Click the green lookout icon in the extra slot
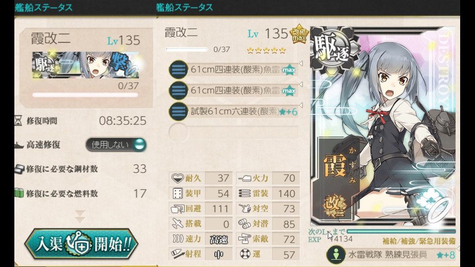 pos(336,255)
